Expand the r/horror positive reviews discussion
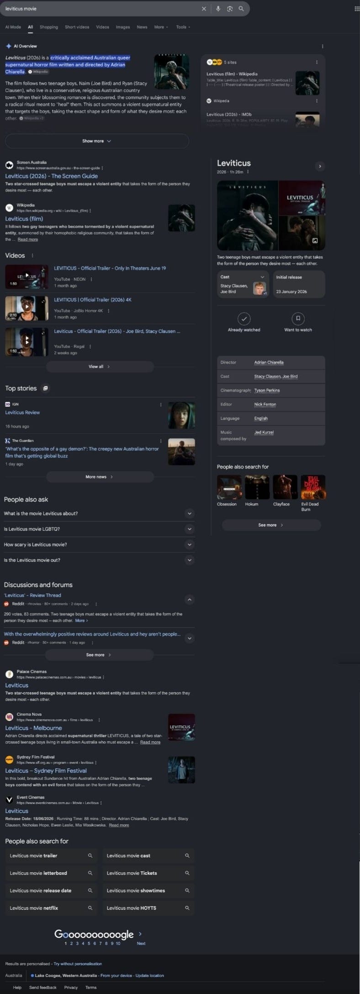This screenshot has height=994, width=360. tap(189, 638)
